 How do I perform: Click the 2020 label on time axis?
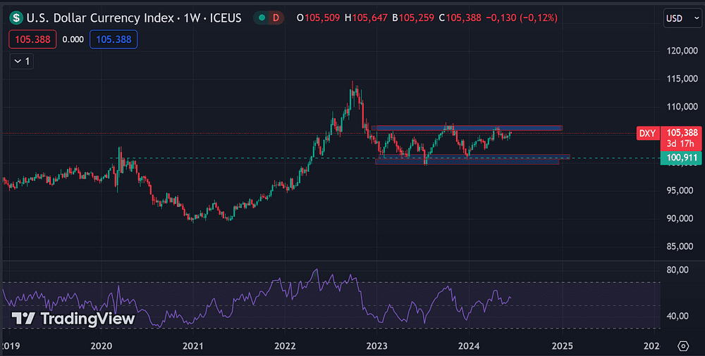[x=101, y=346]
